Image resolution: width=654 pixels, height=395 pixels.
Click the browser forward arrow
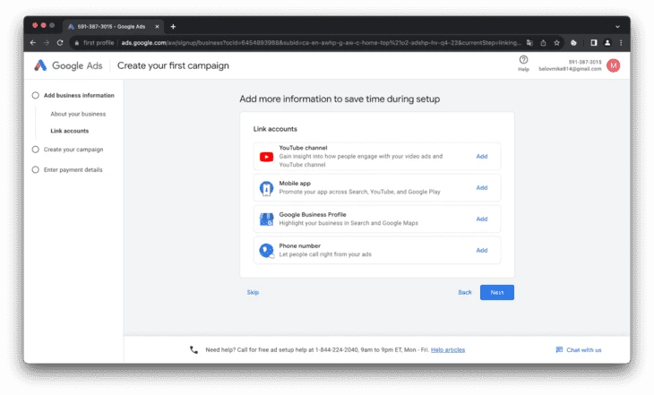[47, 42]
